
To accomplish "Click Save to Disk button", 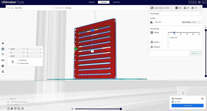I will (x=187, y=106).
